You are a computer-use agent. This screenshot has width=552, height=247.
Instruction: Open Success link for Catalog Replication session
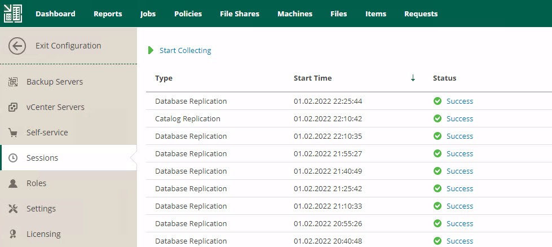[x=460, y=118]
